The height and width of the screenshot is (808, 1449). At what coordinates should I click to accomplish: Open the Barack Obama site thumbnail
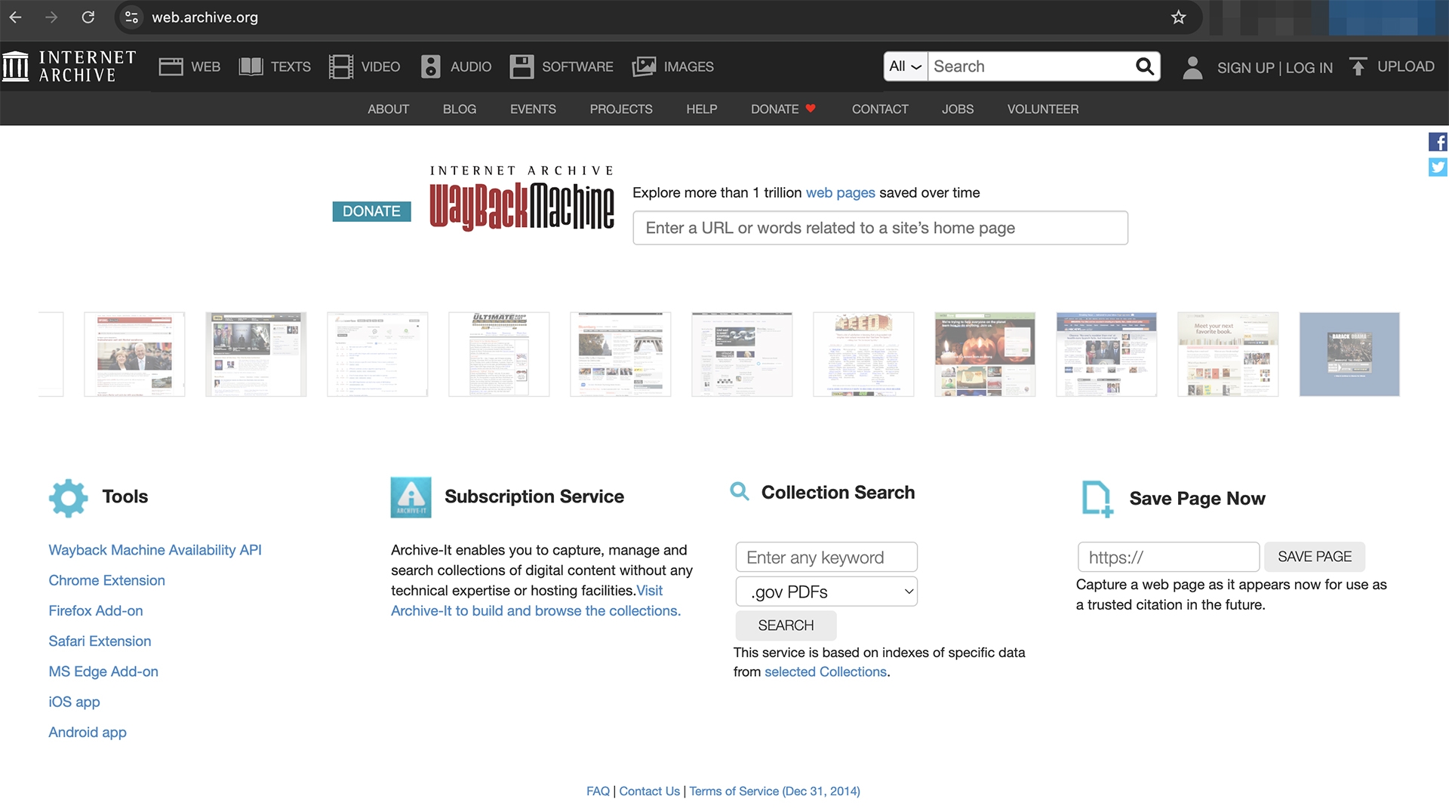tap(1349, 354)
